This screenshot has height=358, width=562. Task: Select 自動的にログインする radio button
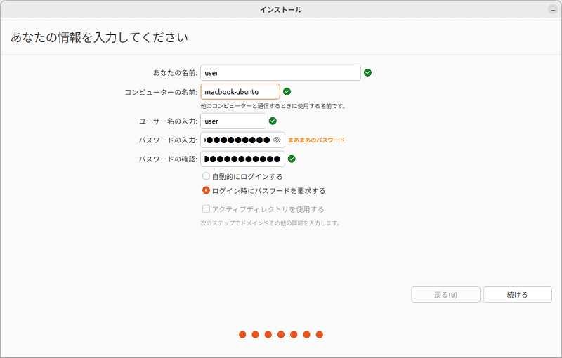(206, 176)
